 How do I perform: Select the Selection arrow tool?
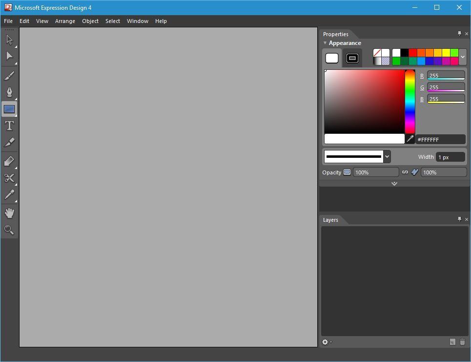pyautogui.click(x=9, y=40)
